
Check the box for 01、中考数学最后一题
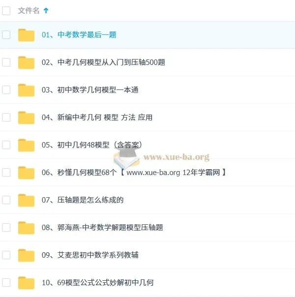click(x=6, y=35)
